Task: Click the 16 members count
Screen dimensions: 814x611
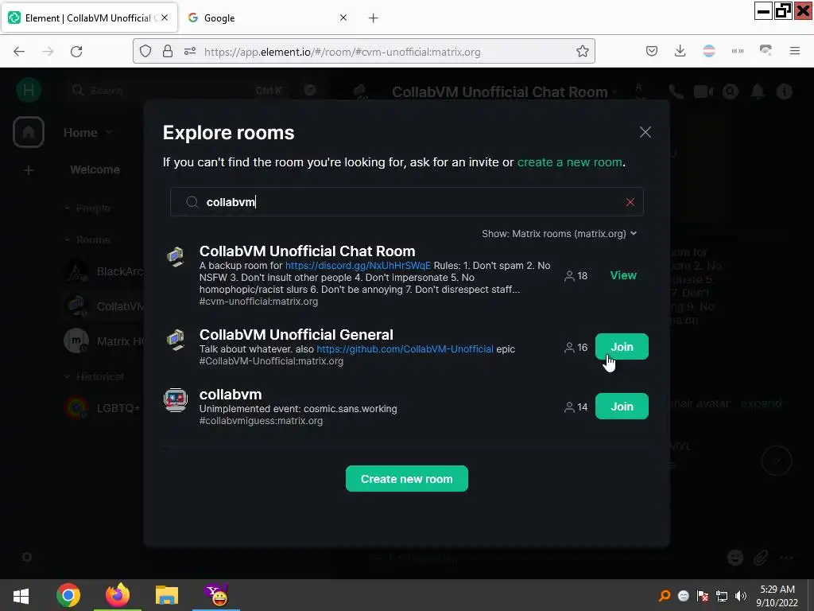Action: click(x=576, y=347)
